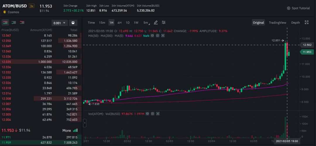Viewport: 316px width, 146px height.
Task: Open the order book layout button next to 0.001
Action: [x=73, y=23]
